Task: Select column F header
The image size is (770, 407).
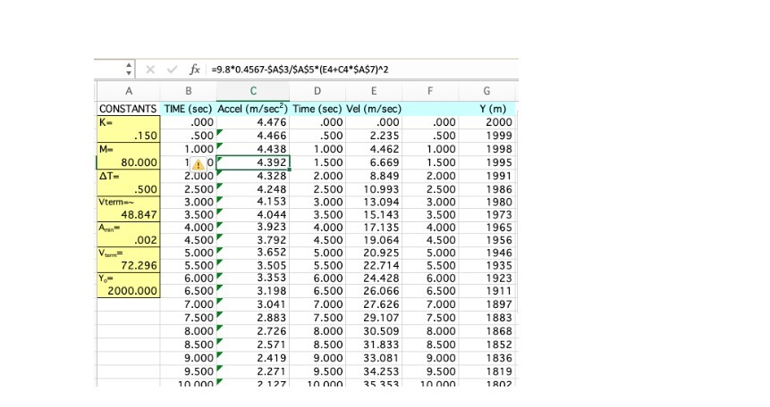Action: click(430, 91)
